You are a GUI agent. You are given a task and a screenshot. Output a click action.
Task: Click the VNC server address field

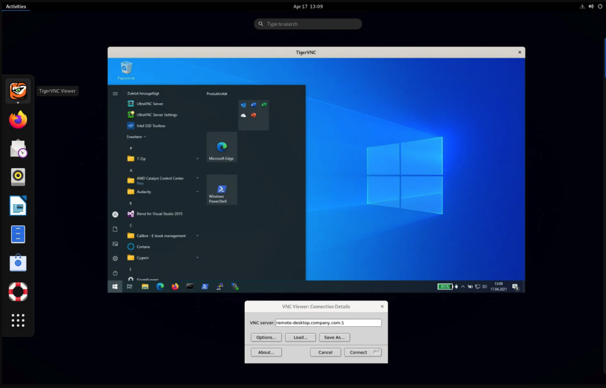328,323
